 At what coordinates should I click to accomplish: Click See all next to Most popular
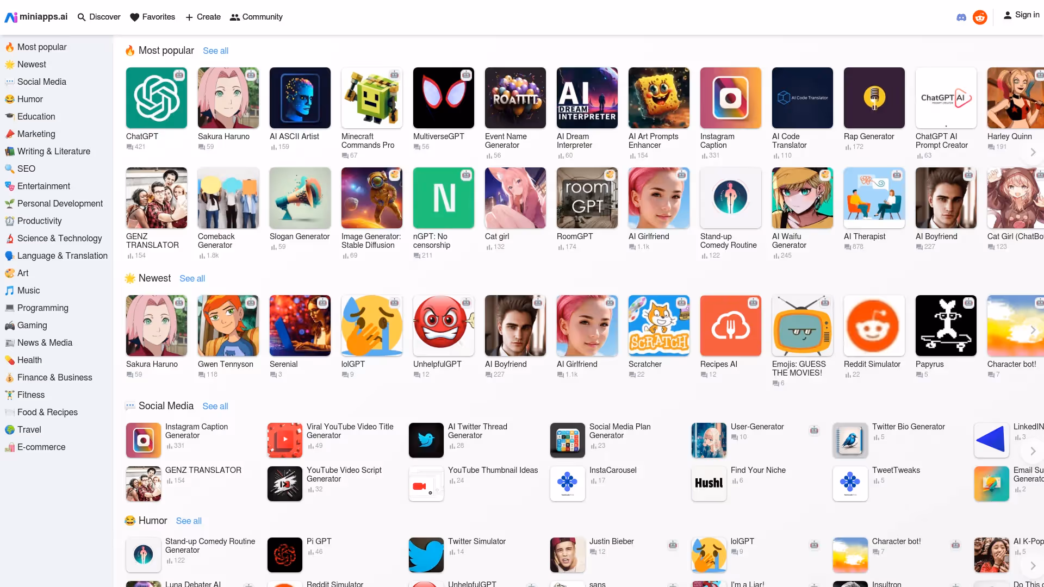click(x=215, y=51)
